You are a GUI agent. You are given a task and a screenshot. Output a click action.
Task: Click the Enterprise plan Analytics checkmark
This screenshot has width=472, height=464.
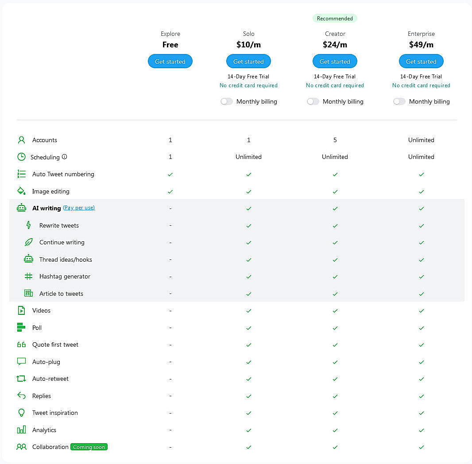pyautogui.click(x=422, y=430)
